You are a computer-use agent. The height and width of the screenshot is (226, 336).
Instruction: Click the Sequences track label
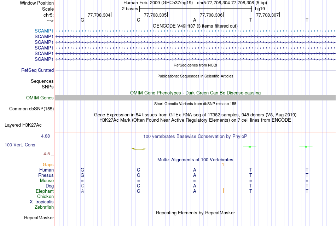pyautogui.click(x=42, y=81)
